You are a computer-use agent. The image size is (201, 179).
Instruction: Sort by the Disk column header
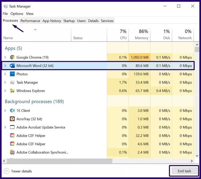161,35
